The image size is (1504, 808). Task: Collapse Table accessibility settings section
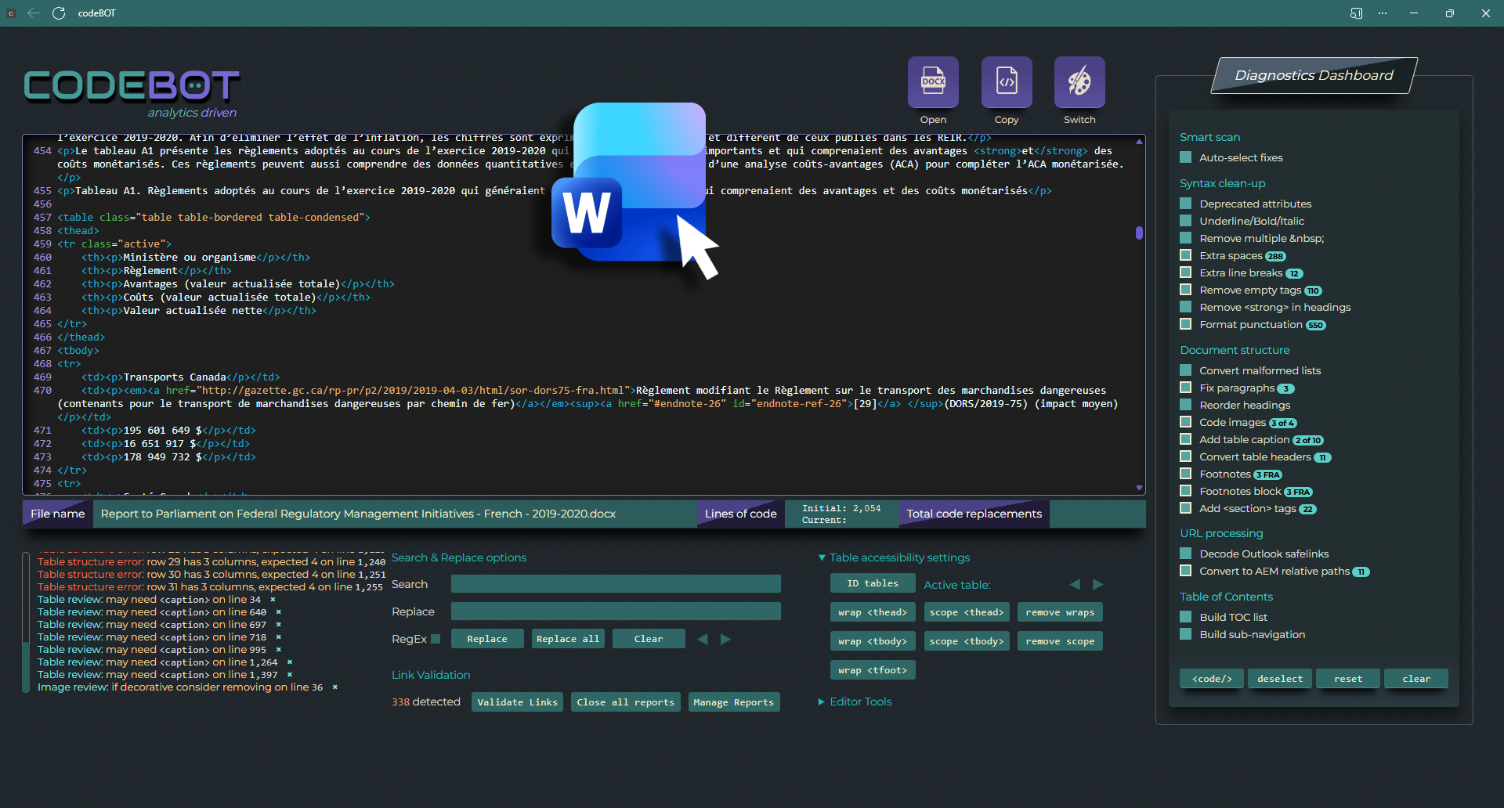pyautogui.click(x=822, y=557)
